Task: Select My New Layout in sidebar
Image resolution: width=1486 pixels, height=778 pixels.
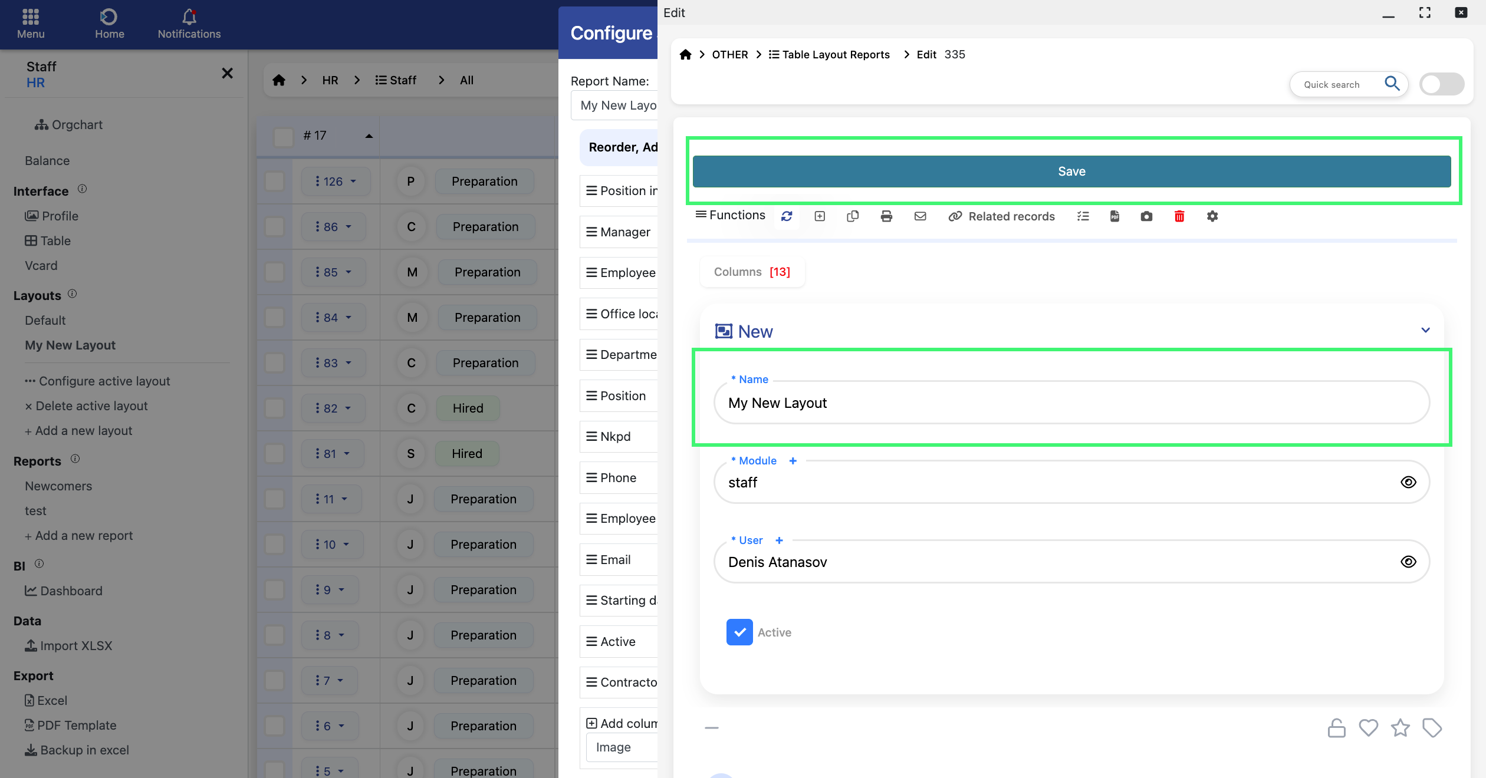Action: click(70, 345)
